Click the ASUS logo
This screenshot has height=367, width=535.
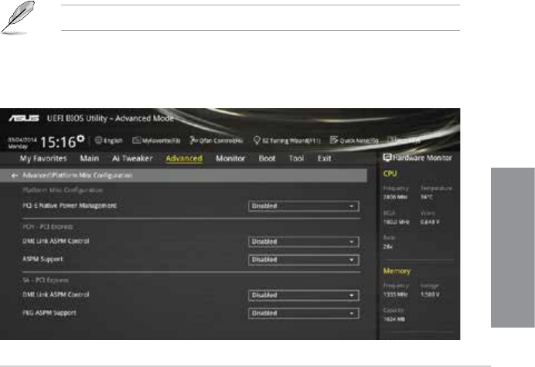pos(23,118)
